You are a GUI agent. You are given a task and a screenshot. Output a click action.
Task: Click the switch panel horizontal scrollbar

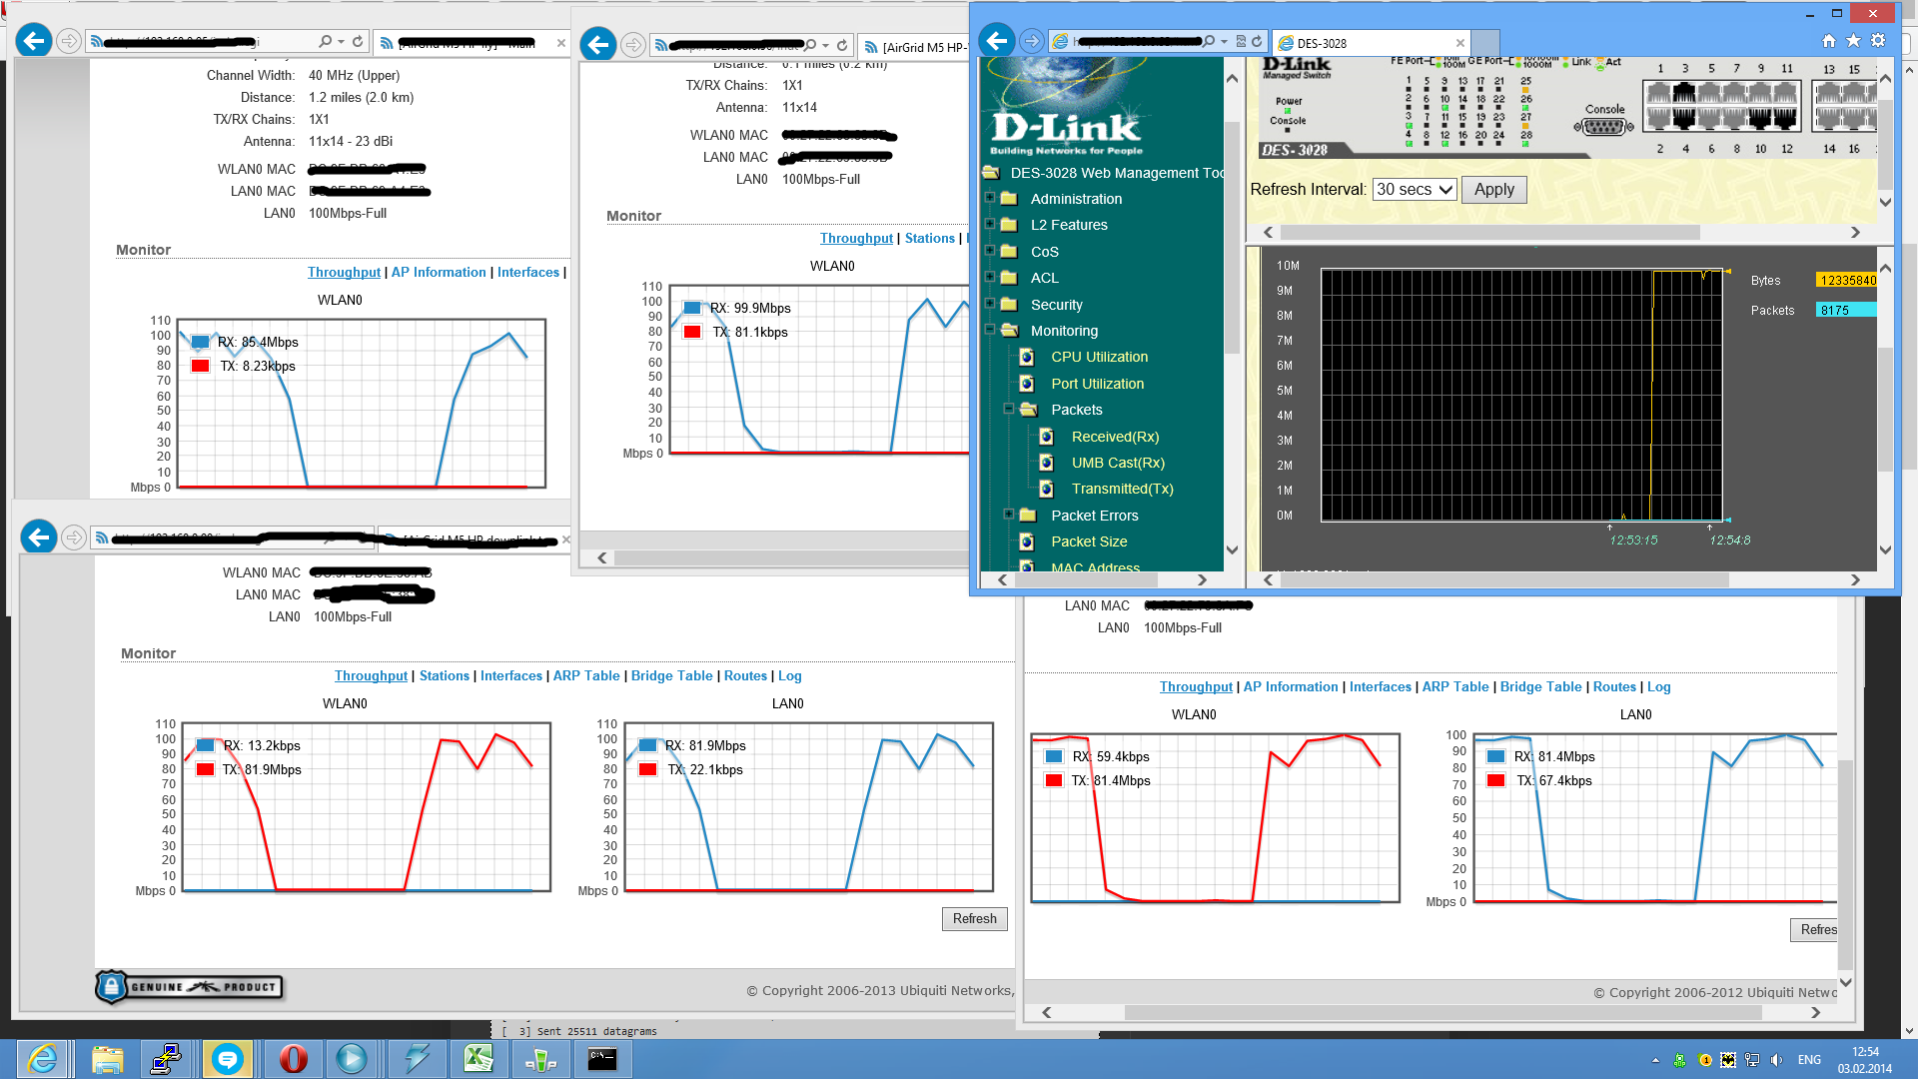1488,232
